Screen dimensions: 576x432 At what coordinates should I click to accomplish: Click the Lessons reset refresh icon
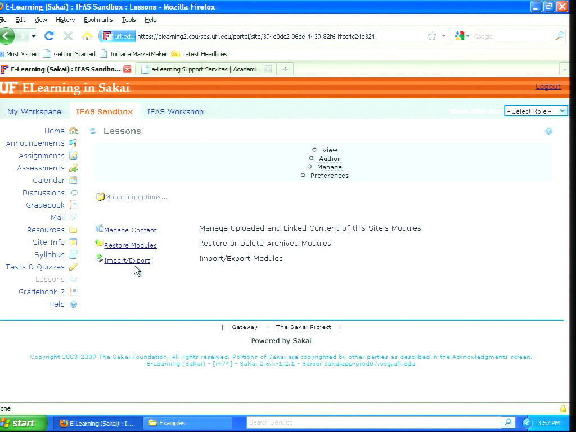coord(93,131)
